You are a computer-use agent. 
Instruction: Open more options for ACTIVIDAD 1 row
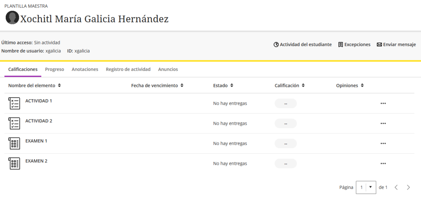[x=383, y=103]
